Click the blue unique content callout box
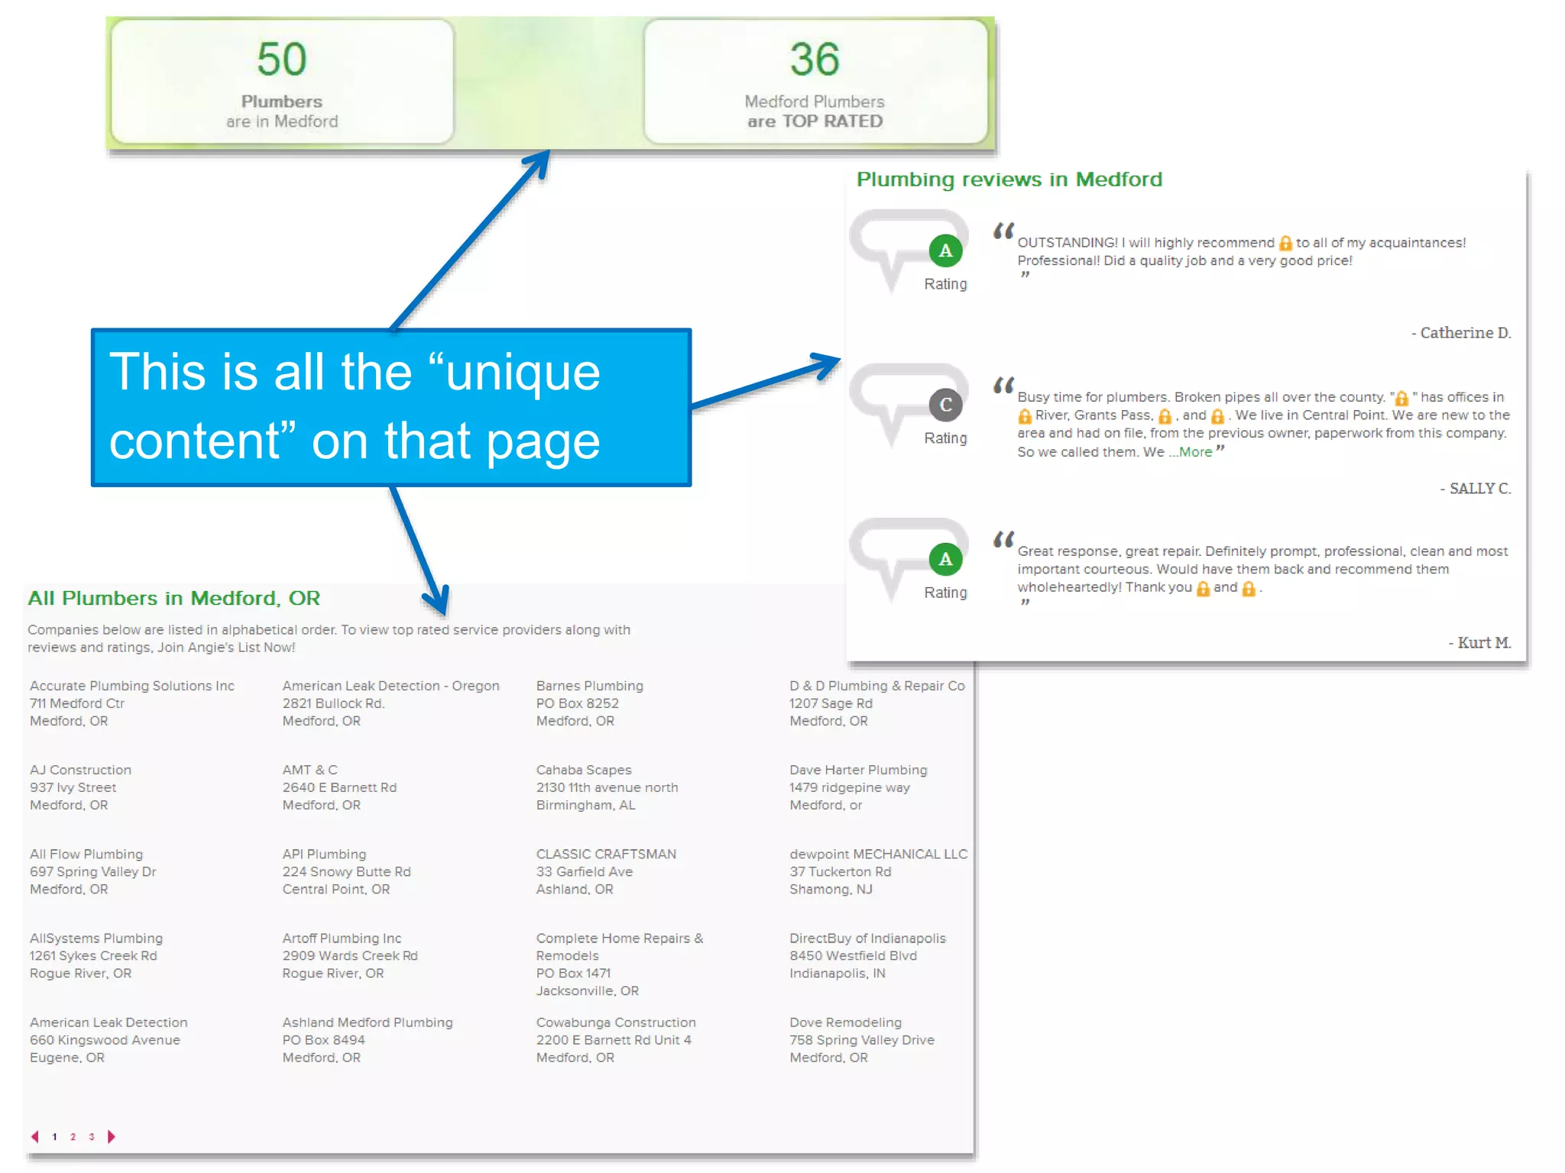1565x1173 pixels. [390, 407]
